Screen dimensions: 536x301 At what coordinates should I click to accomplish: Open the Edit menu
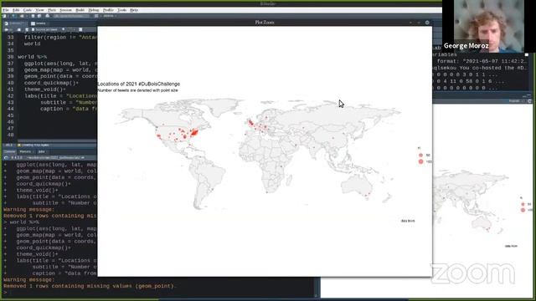tap(16, 10)
